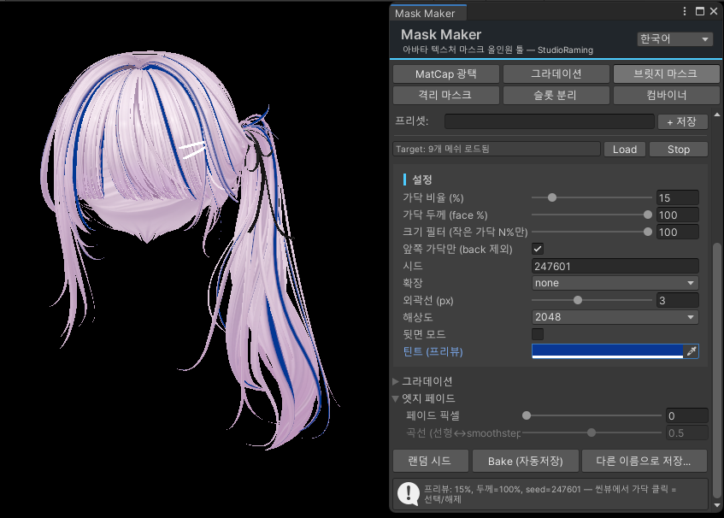Click the scrollbar up arrow
Viewport: 724px width, 518px height.
click(x=716, y=115)
